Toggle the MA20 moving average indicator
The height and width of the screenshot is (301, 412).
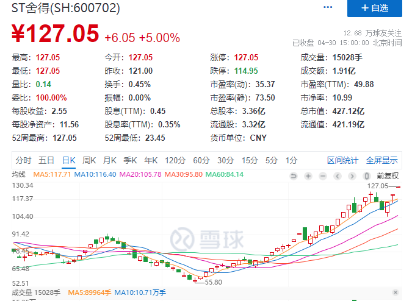tap(140, 174)
